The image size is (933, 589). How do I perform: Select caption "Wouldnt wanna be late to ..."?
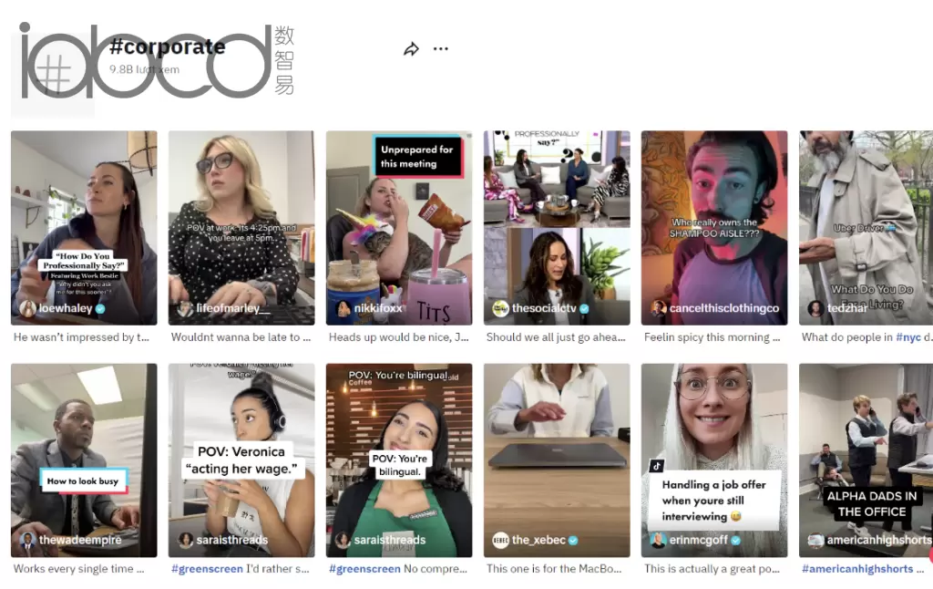point(241,337)
